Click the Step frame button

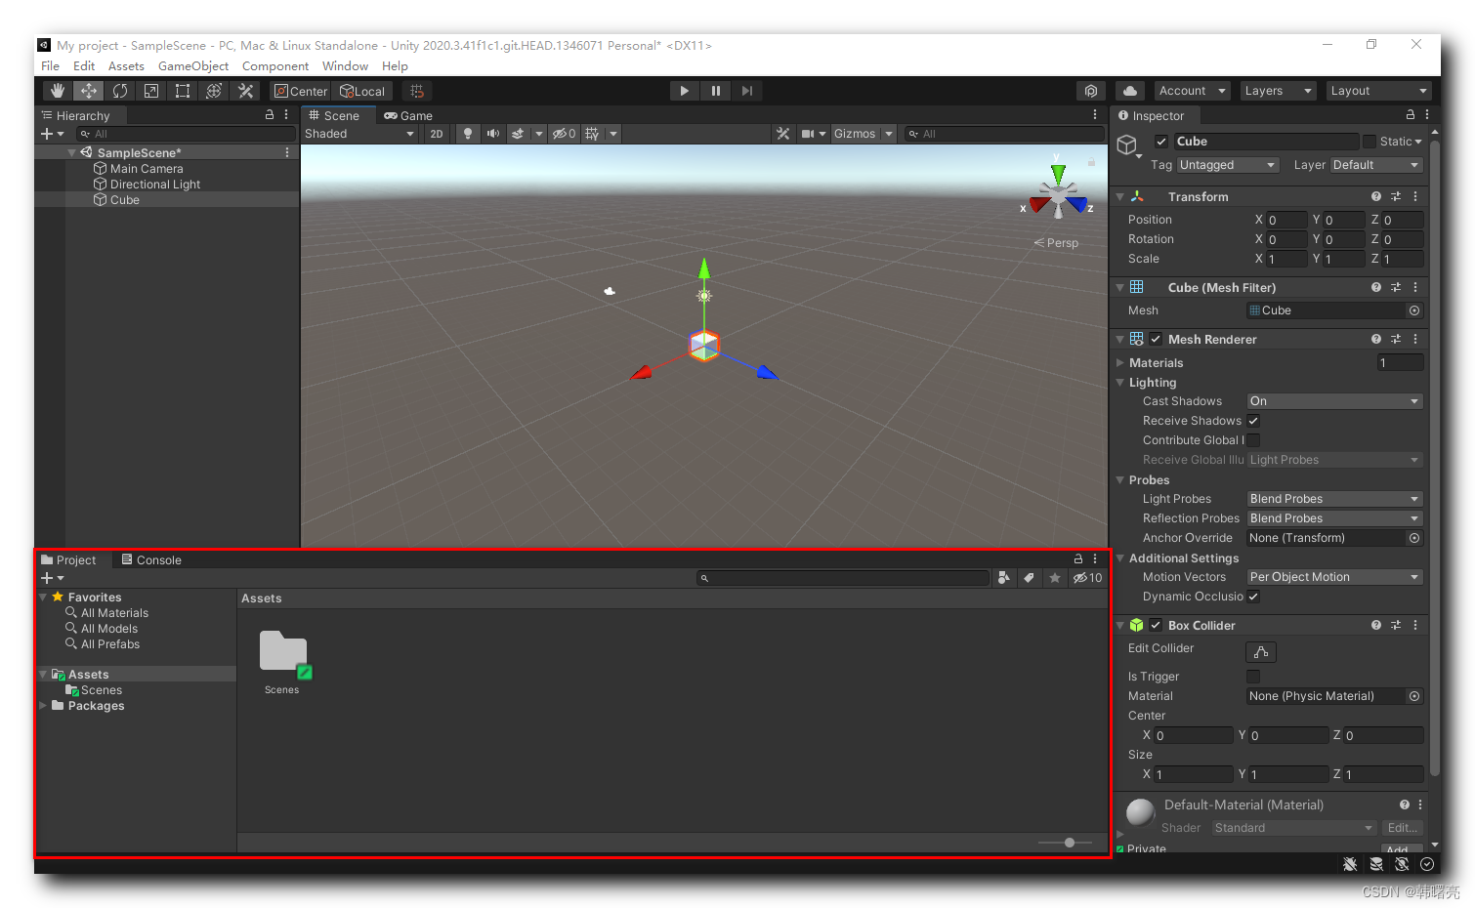click(x=747, y=91)
